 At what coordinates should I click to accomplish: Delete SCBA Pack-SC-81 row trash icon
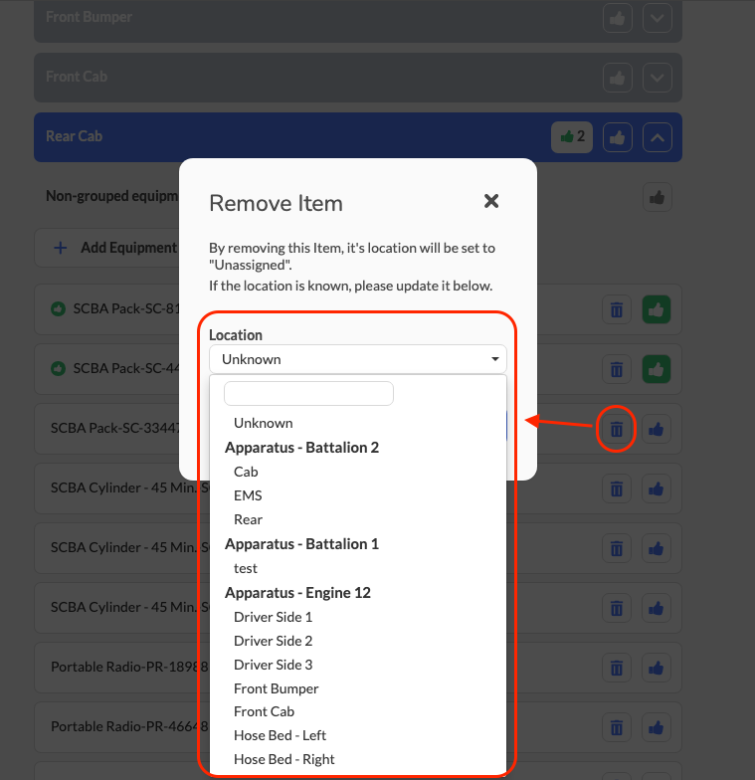point(617,310)
